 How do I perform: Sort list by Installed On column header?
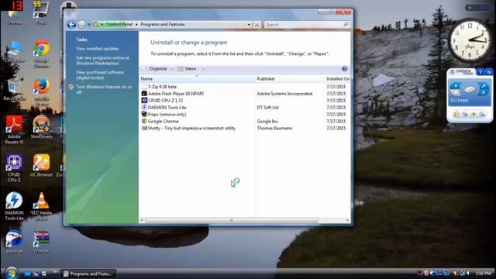[x=338, y=79]
